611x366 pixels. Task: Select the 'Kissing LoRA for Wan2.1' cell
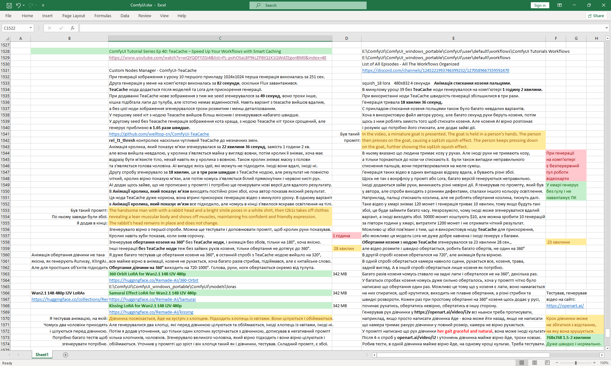click(x=220, y=306)
